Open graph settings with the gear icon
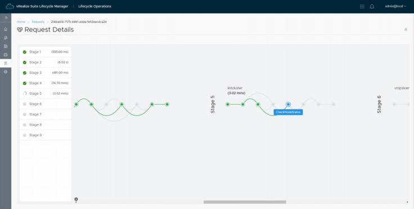 (x=76, y=199)
